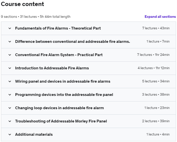
Task: Open chevron for Changing loop devices
Action: tap(10, 108)
